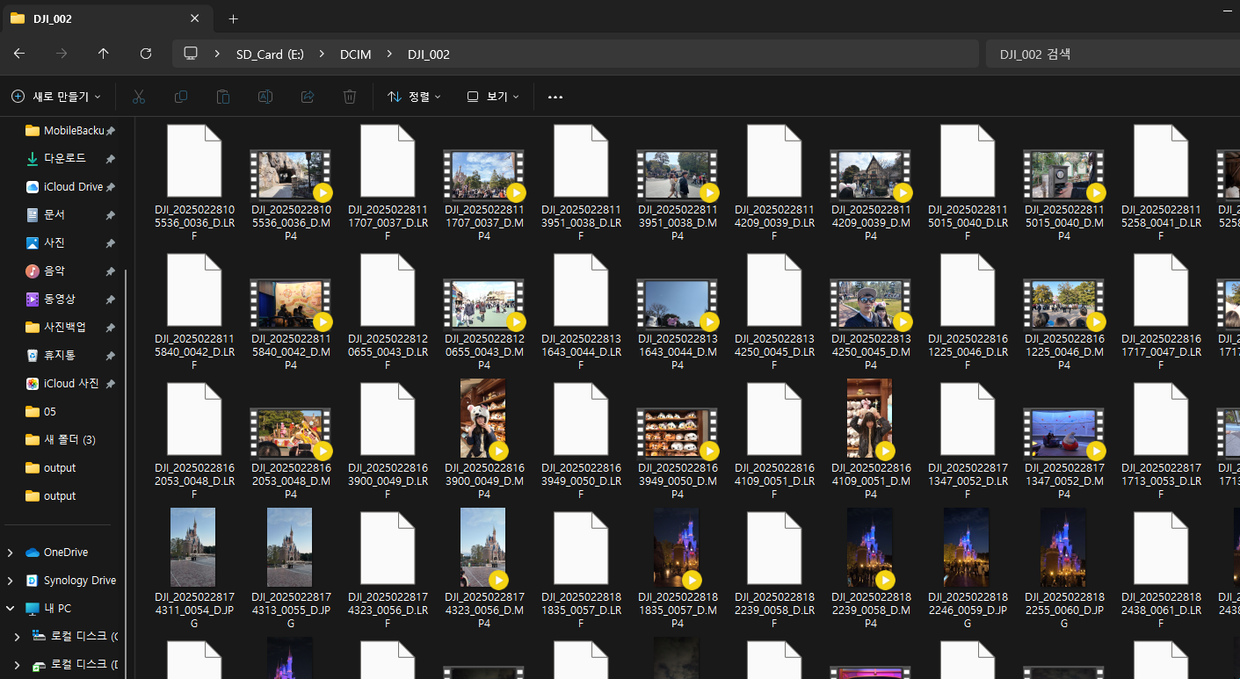Collapse the 내 PC tree node
This screenshot has width=1240, height=679.
pyautogui.click(x=11, y=609)
